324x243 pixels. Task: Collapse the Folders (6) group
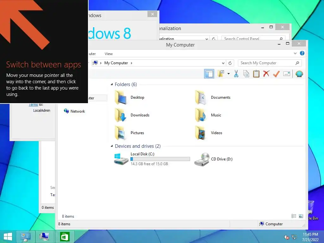(x=112, y=84)
